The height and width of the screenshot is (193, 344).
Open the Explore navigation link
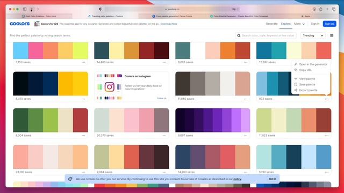tap(285, 24)
